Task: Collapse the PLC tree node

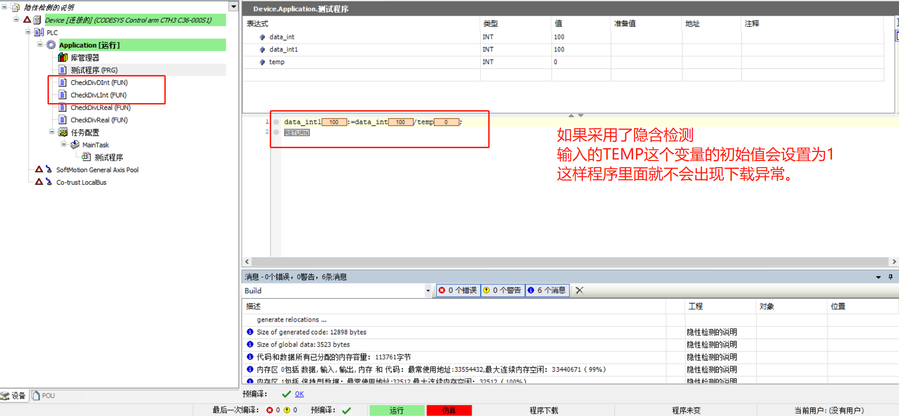Action: pos(28,32)
